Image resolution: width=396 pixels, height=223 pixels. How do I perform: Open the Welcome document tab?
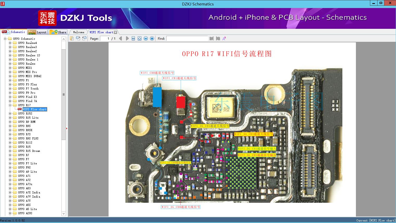pyautogui.click(x=79, y=32)
